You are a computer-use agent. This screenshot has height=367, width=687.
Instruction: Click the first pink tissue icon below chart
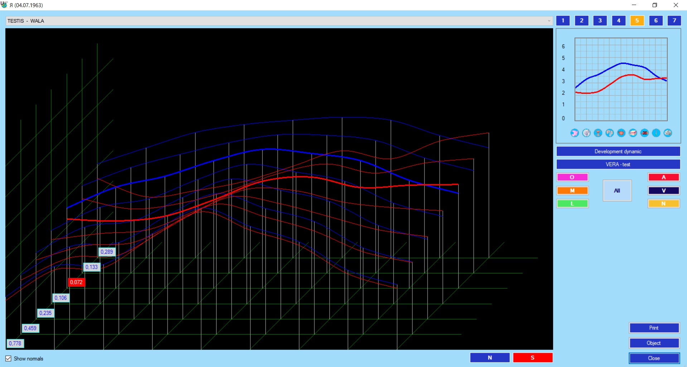(x=575, y=133)
